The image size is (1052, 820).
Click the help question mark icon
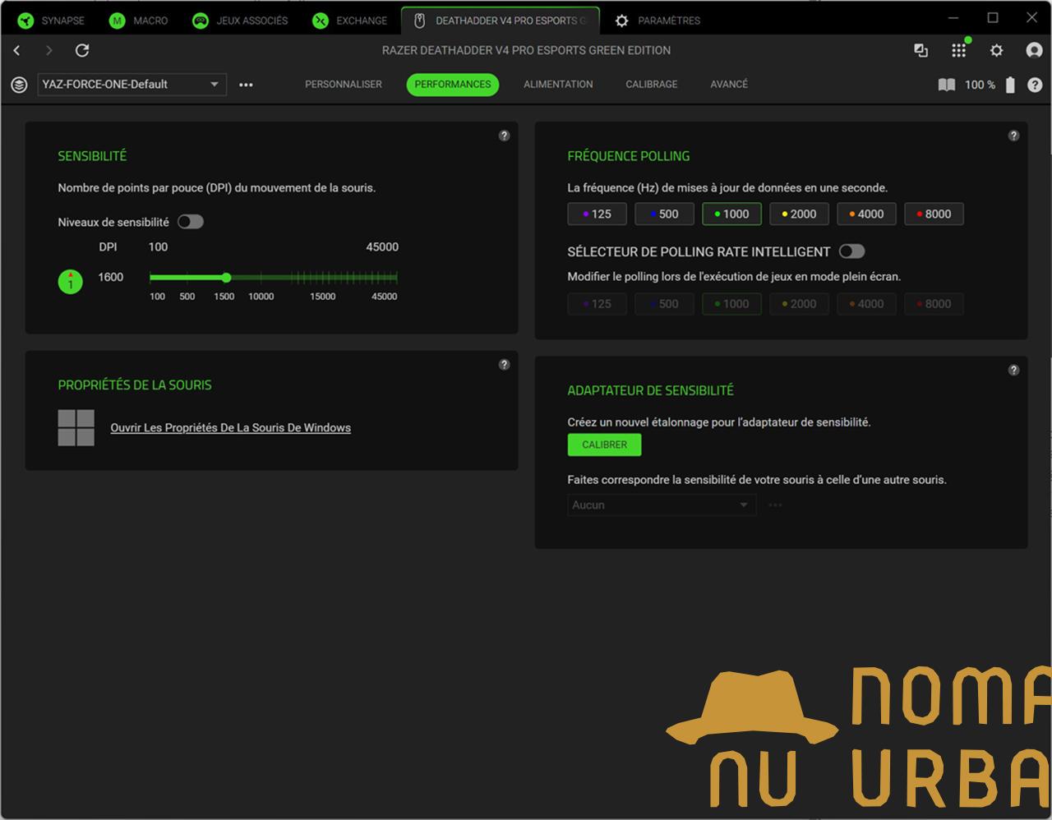[x=1034, y=85]
